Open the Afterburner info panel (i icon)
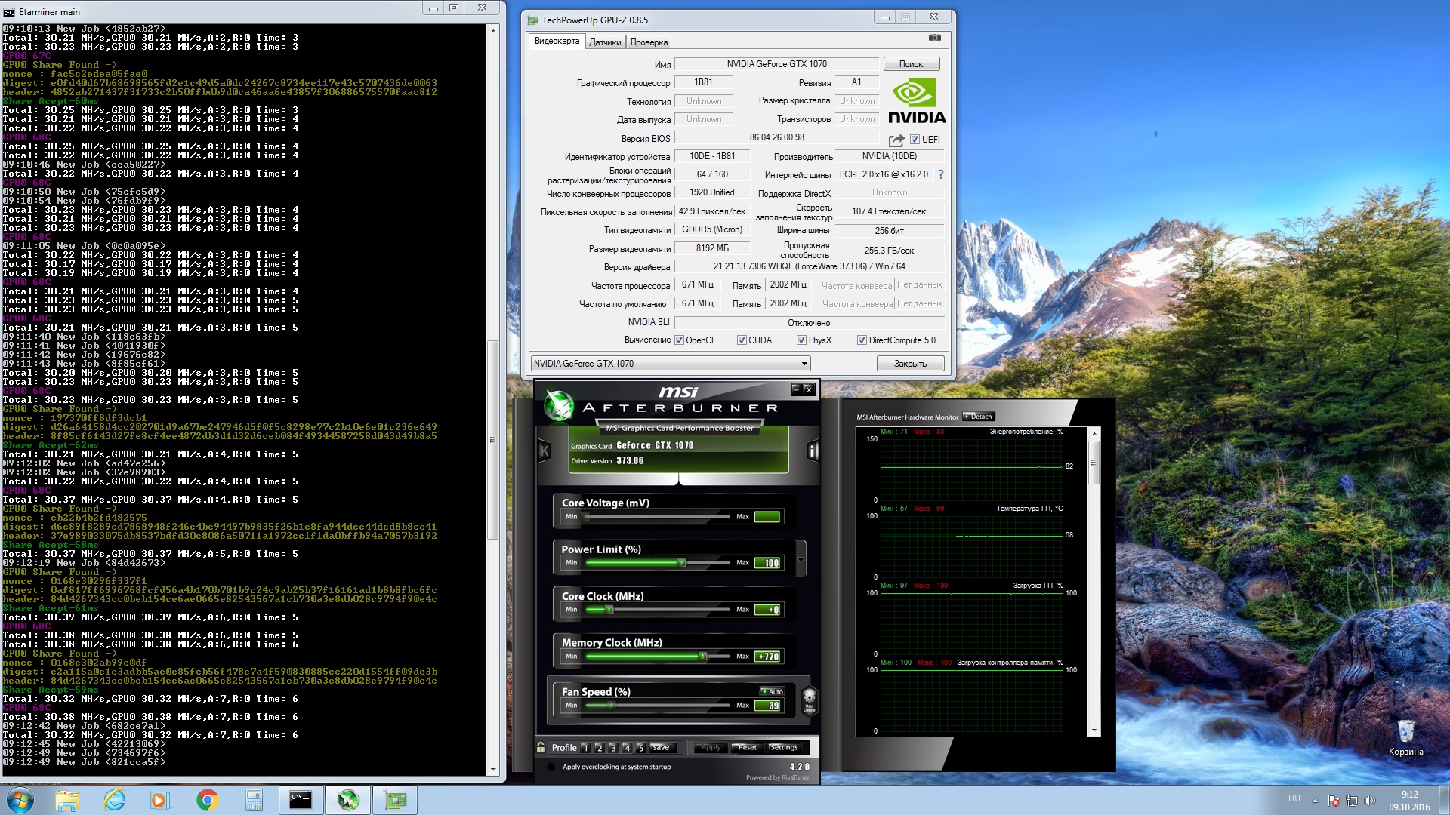This screenshot has width=1450, height=815. coord(813,451)
